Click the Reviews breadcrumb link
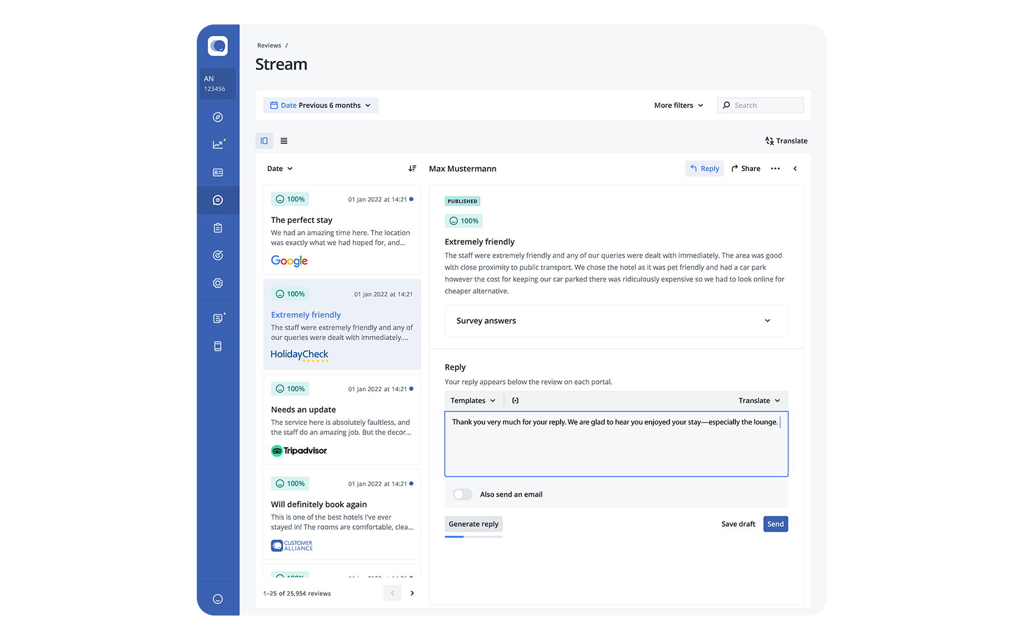The image size is (1025, 640). [269, 46]
